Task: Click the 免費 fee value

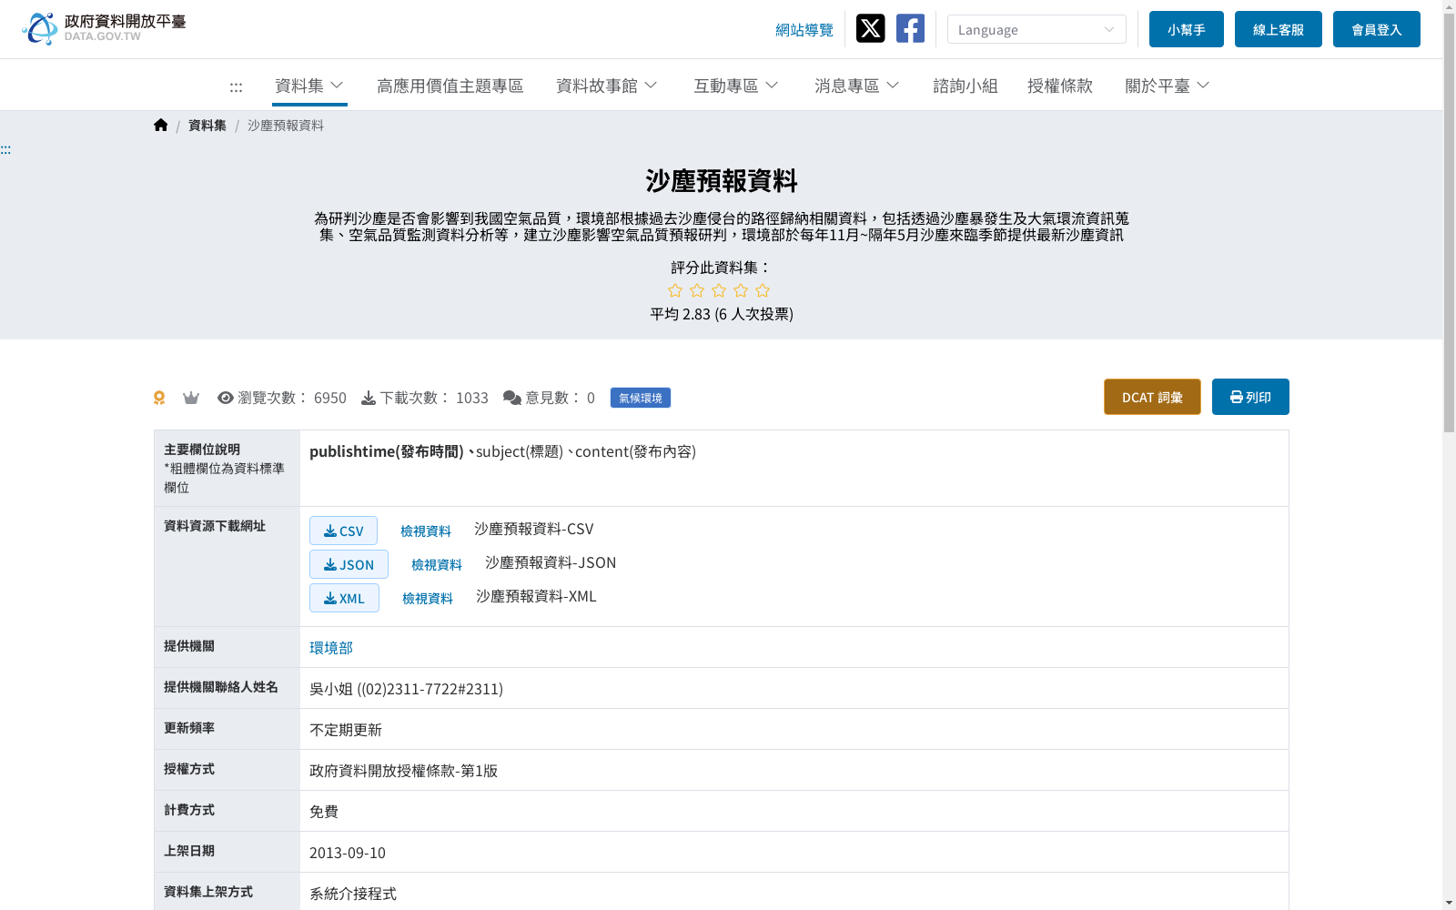Action: [324, 812]
